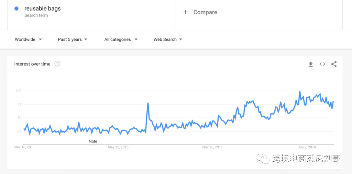Click the Note marker on the chart
352x174 pixels.
coord(93,141)
